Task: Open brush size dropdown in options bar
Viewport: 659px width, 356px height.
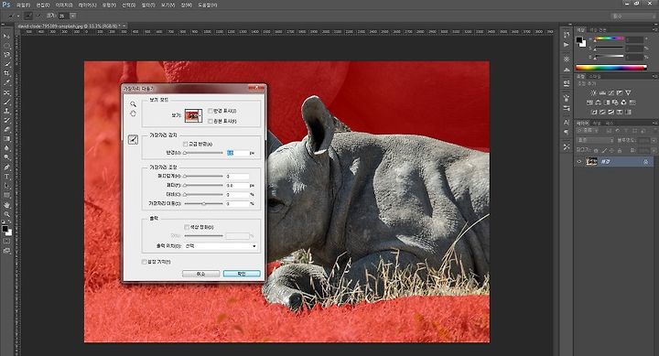Action: [x=72, y=16]
